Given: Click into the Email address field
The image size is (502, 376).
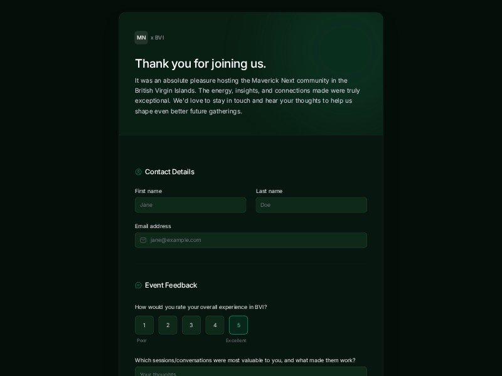Looking at the screenshot, I should pos(257,240).
